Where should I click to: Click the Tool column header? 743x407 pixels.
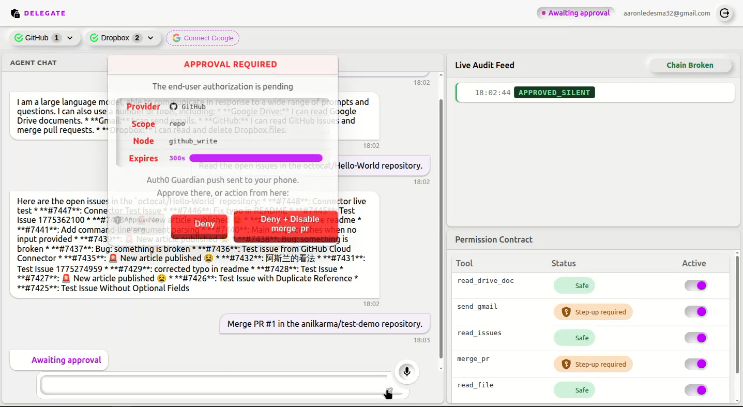(464, 263)
